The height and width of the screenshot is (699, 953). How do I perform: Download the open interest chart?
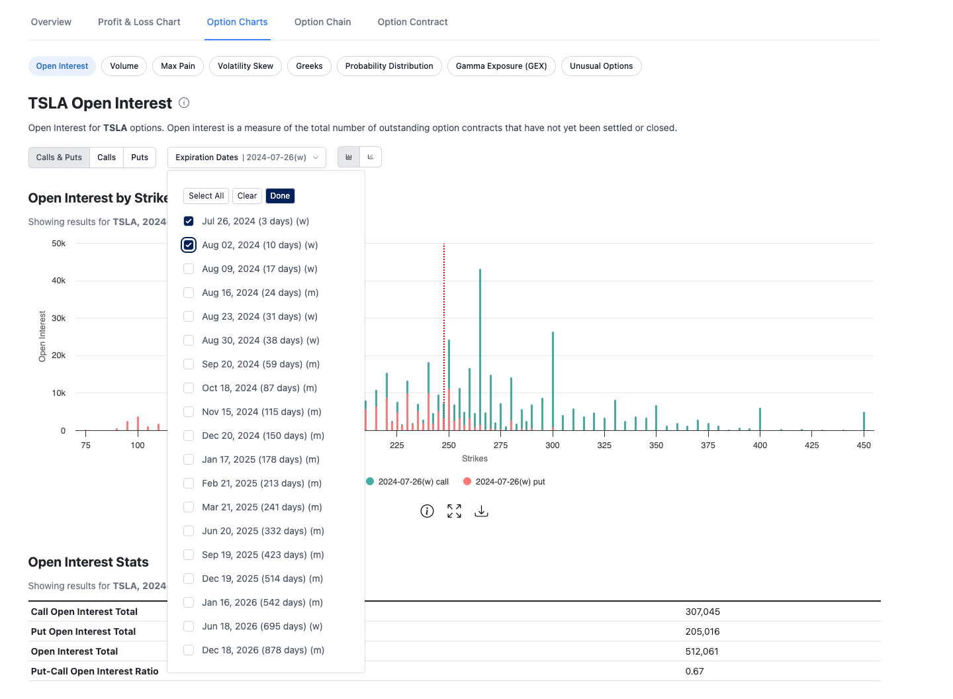click(481, 511)
